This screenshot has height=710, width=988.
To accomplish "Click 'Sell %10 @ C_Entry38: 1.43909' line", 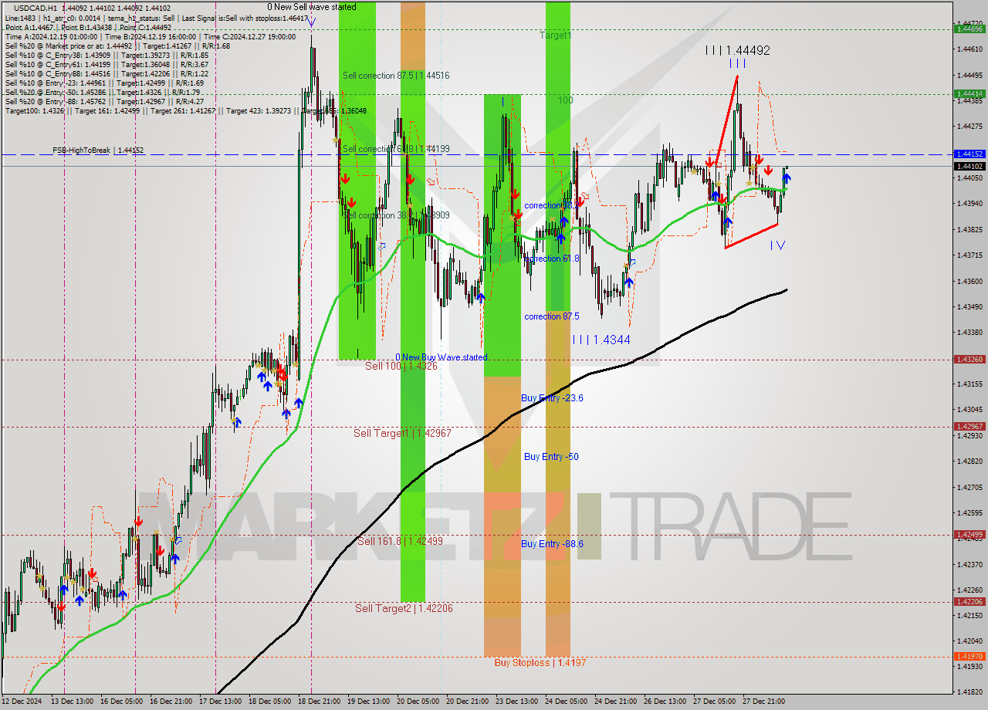I will 107,55.
